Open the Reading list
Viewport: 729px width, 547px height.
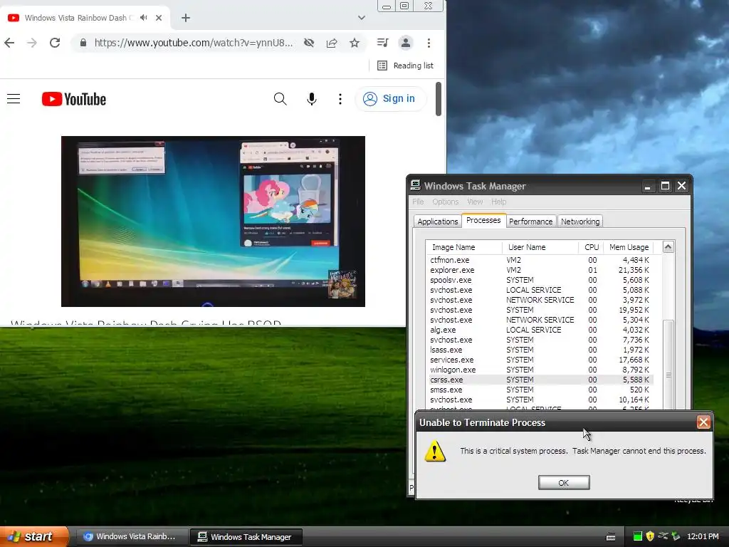coord(405,66)
